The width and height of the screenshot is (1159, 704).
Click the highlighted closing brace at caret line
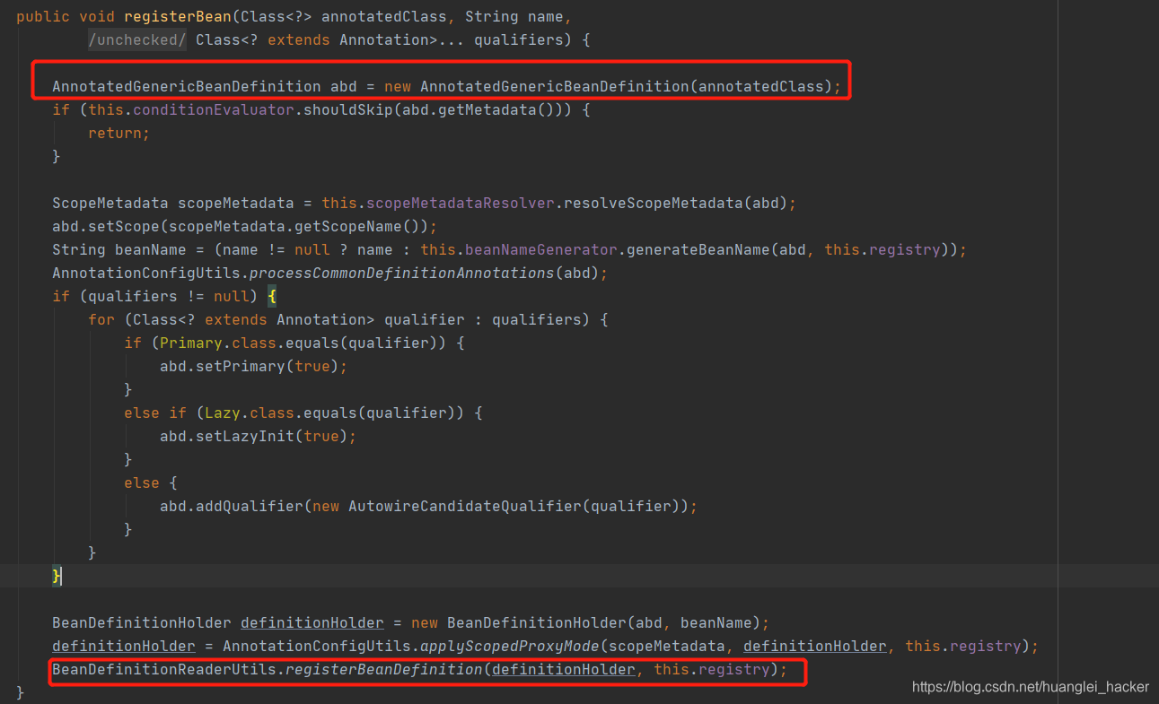[x=57, y=576]
